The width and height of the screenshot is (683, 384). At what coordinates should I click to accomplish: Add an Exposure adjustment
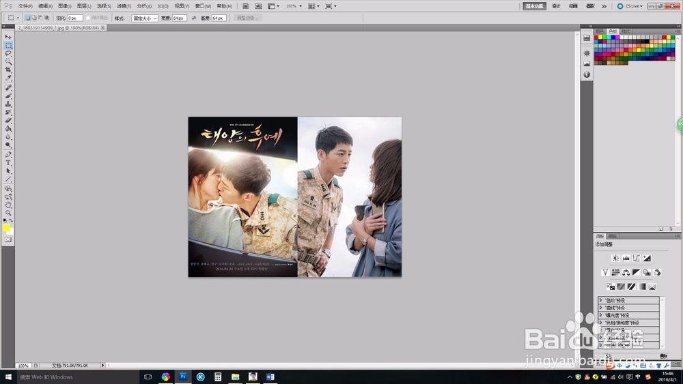click(x=647, y=259)
